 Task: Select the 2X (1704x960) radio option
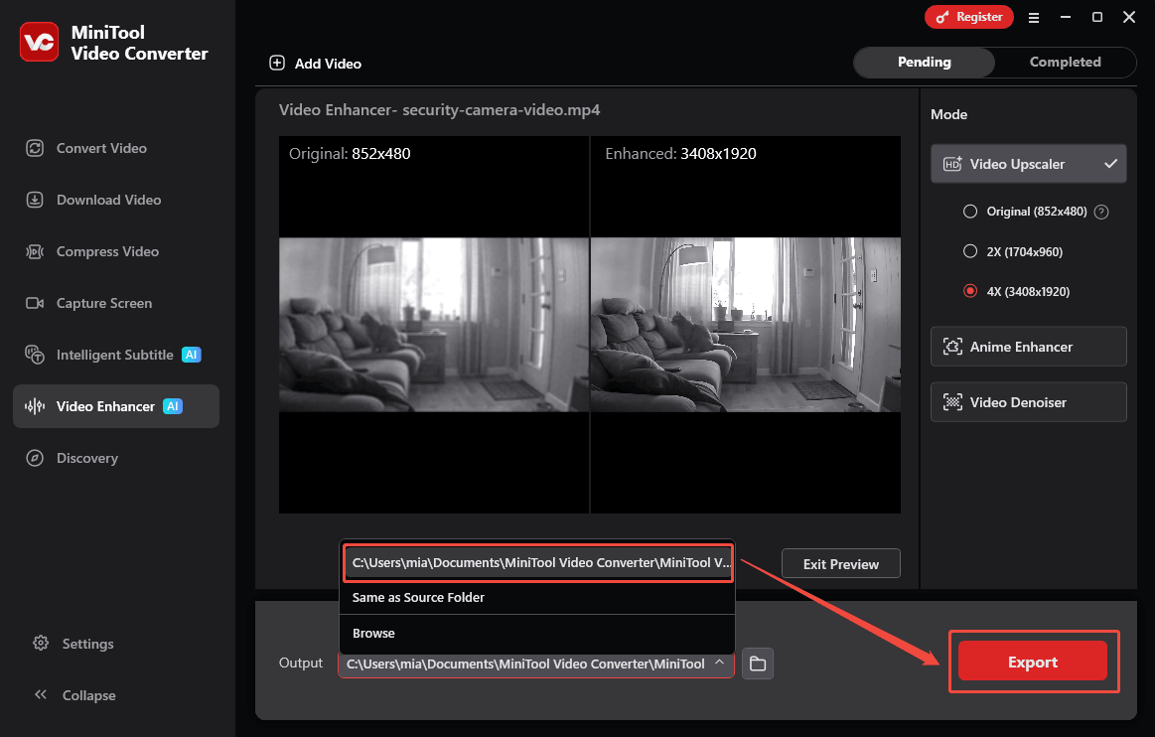pyautogui.click(x=970, y=251)
